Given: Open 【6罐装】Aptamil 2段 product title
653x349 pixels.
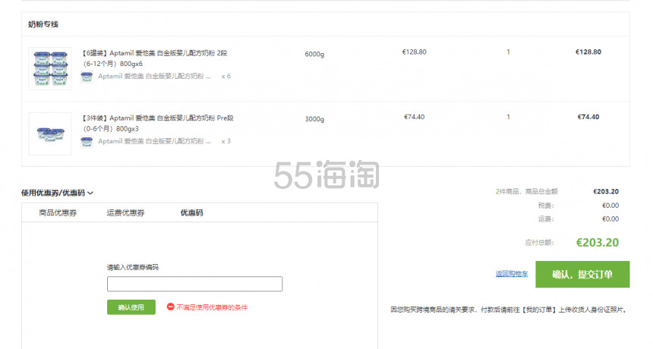Looking at the screenshot, I should (154, 58).
